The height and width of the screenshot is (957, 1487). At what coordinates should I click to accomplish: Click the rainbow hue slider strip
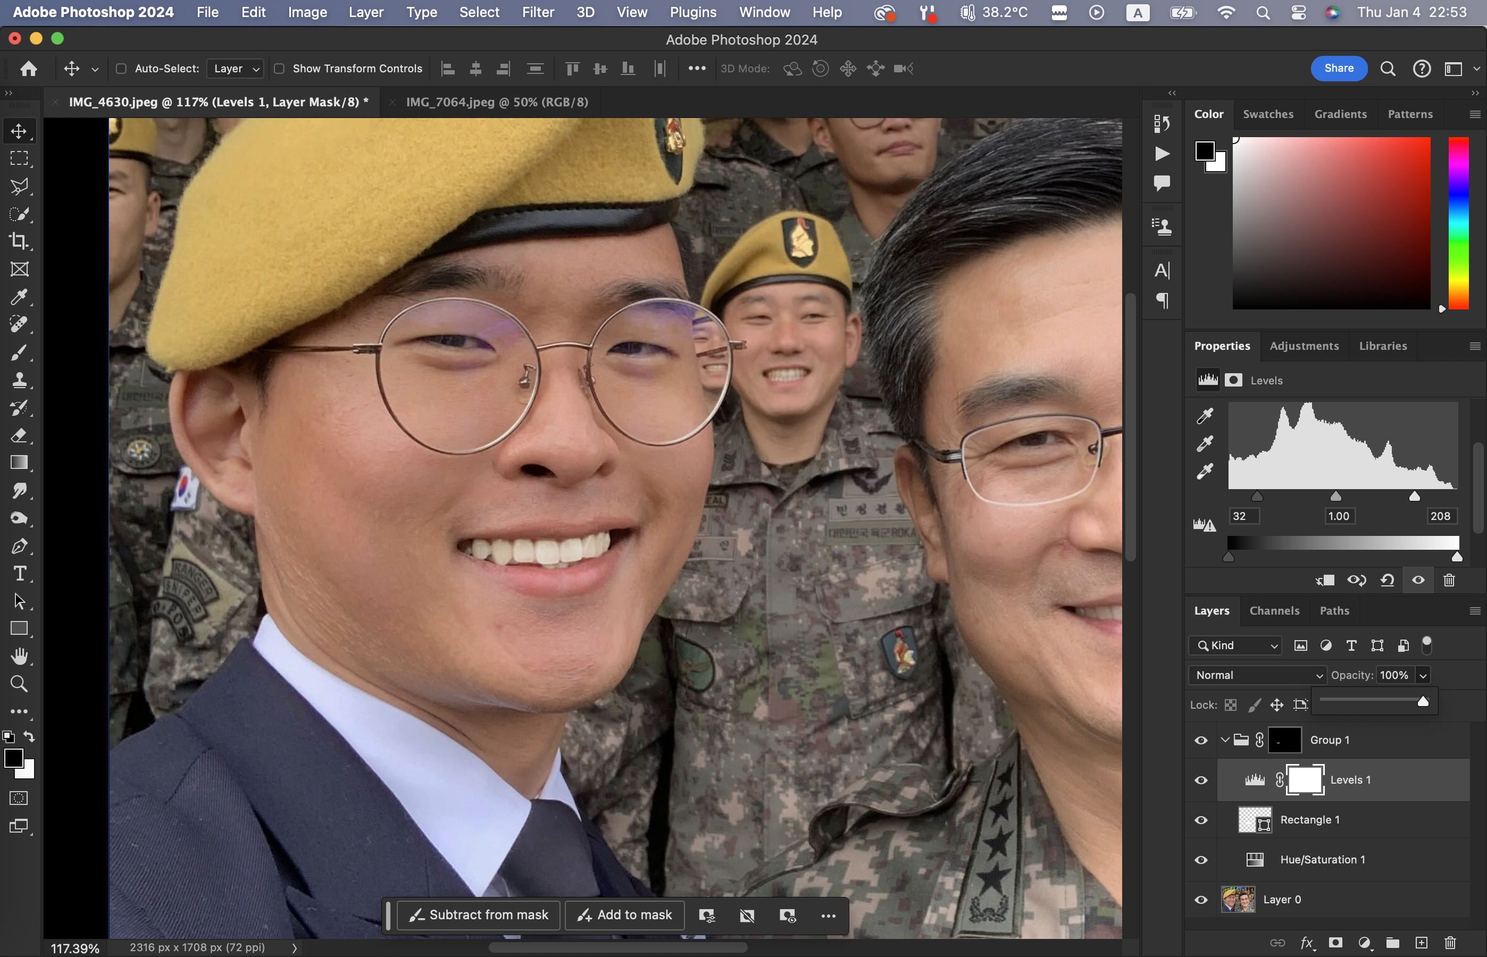tap(1458, 224)
